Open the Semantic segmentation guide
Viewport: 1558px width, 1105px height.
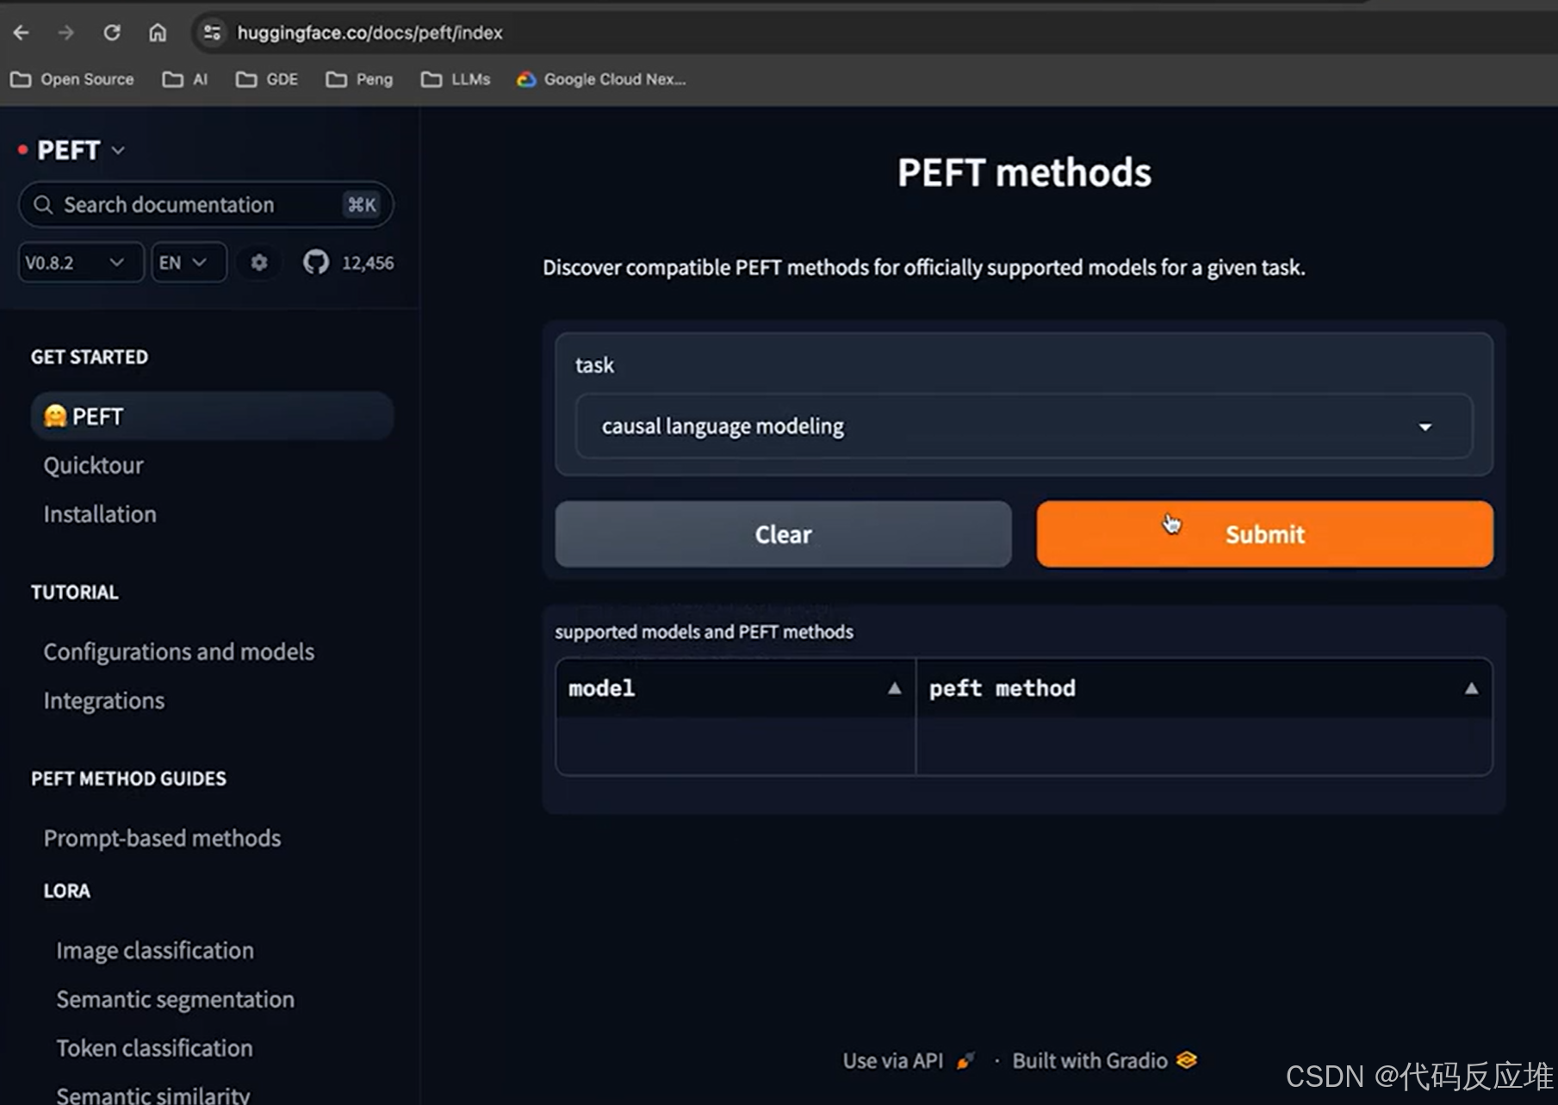click(x=176, y=999)
